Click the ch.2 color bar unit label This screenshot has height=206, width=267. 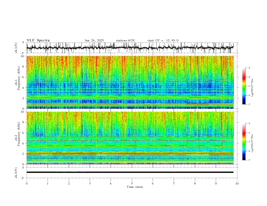[x=252, y=143]
